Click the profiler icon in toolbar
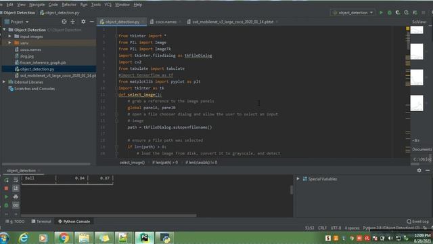433x244 pixels. 406,12
